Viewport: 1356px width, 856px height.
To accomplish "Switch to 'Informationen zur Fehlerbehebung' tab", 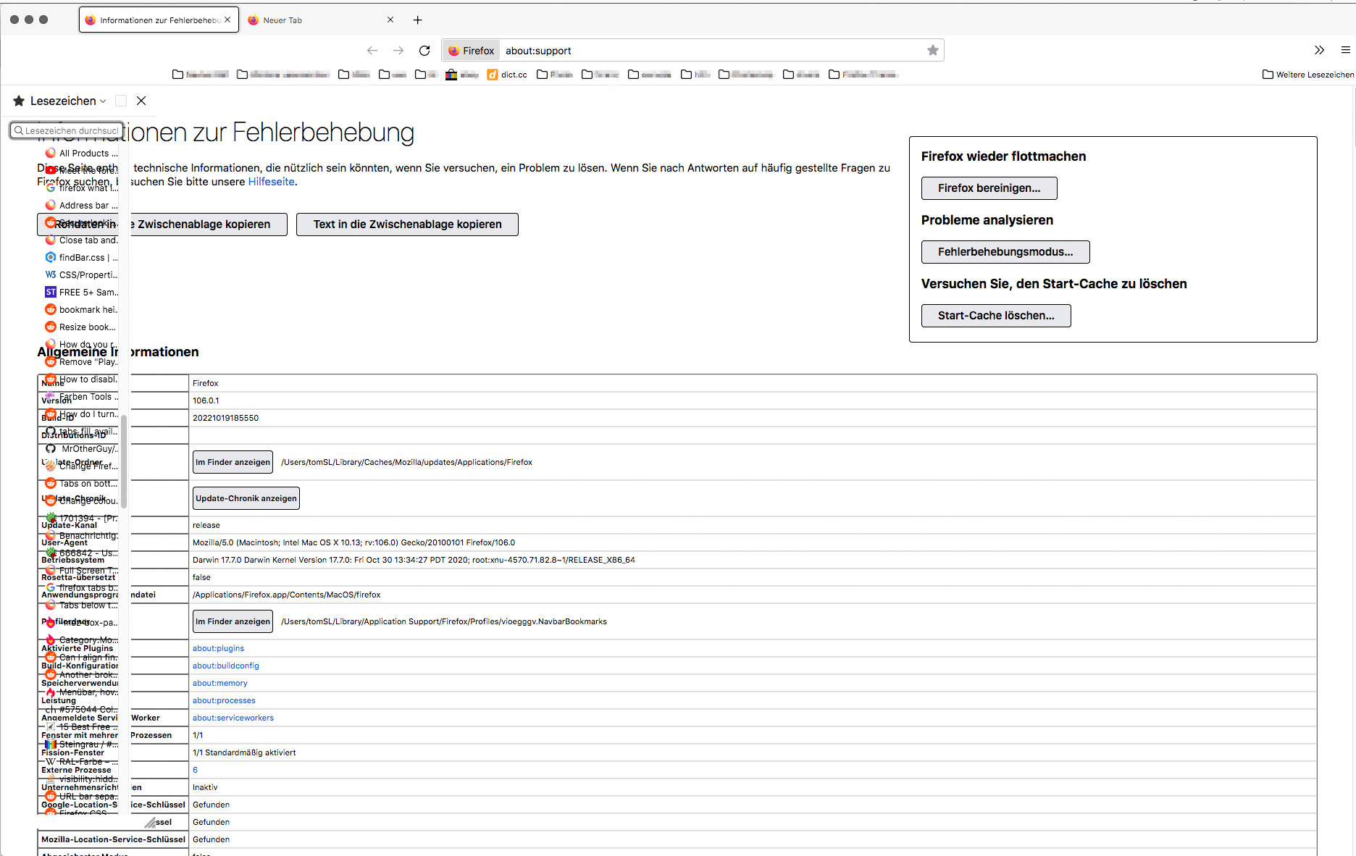I will pos(159,20).
